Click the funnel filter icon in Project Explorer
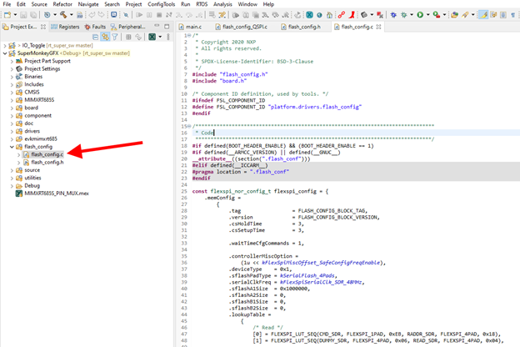520x347 pixels. coord(115,38)
